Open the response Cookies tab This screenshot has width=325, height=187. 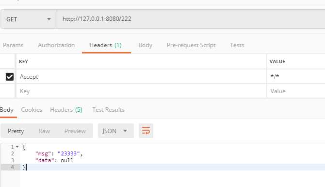tap(32, 110)
